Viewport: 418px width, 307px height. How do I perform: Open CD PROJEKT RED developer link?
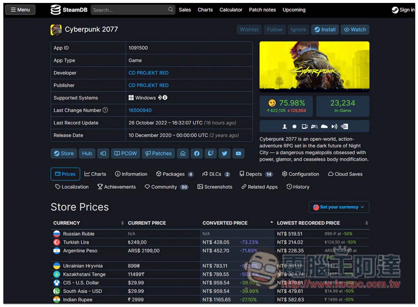pos(148,73)
